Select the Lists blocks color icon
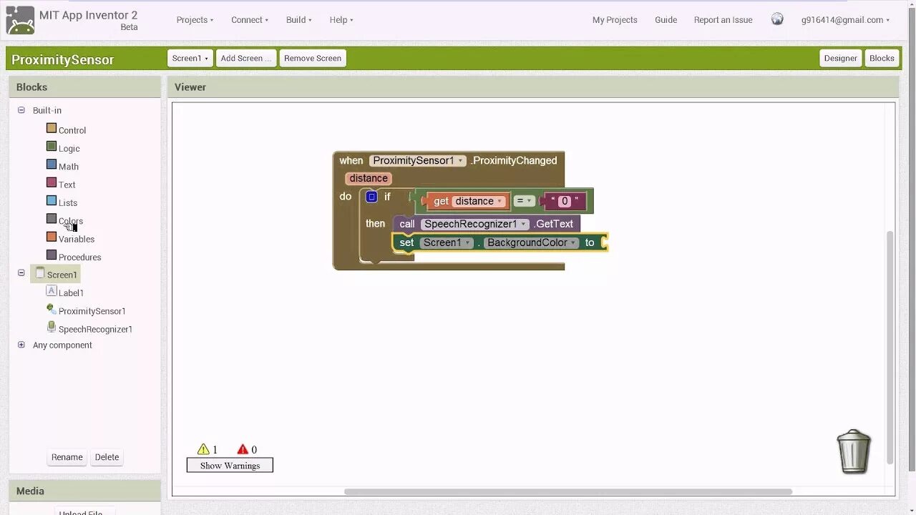The image size is (916, 515). coord(52,200)
